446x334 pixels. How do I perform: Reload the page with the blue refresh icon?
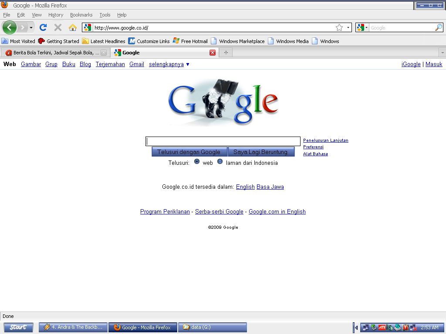(43, 27)
